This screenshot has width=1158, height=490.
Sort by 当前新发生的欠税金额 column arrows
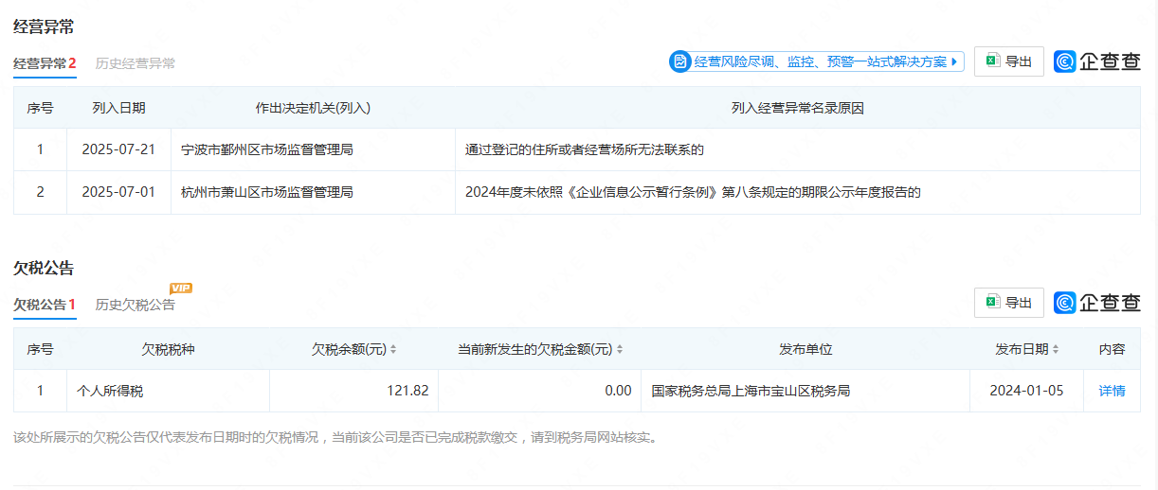[x=620, y=349]
